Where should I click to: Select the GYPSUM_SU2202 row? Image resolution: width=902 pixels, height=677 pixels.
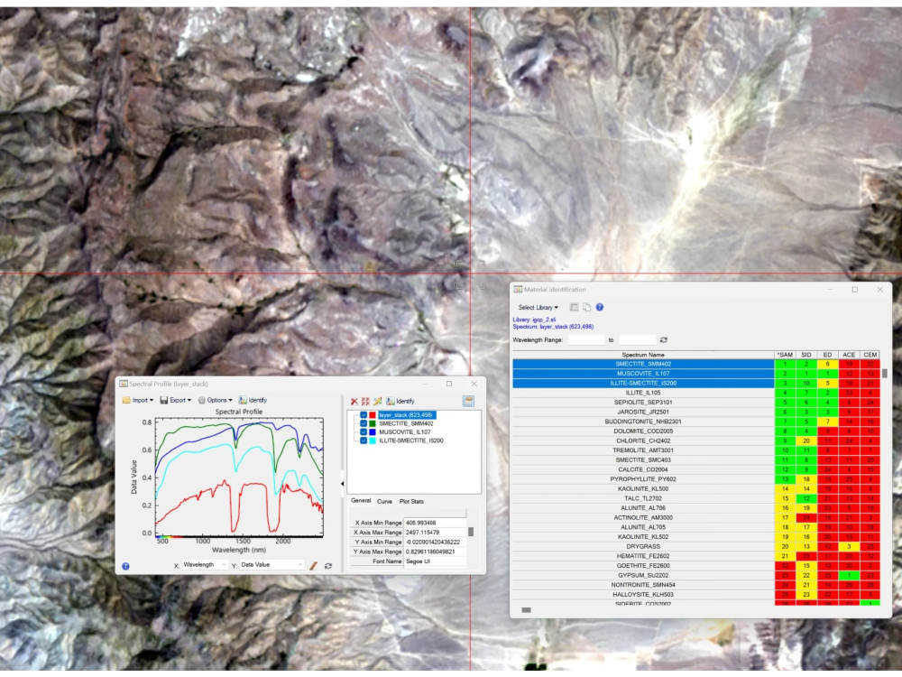pyautogui.click(x=643, y=576)
